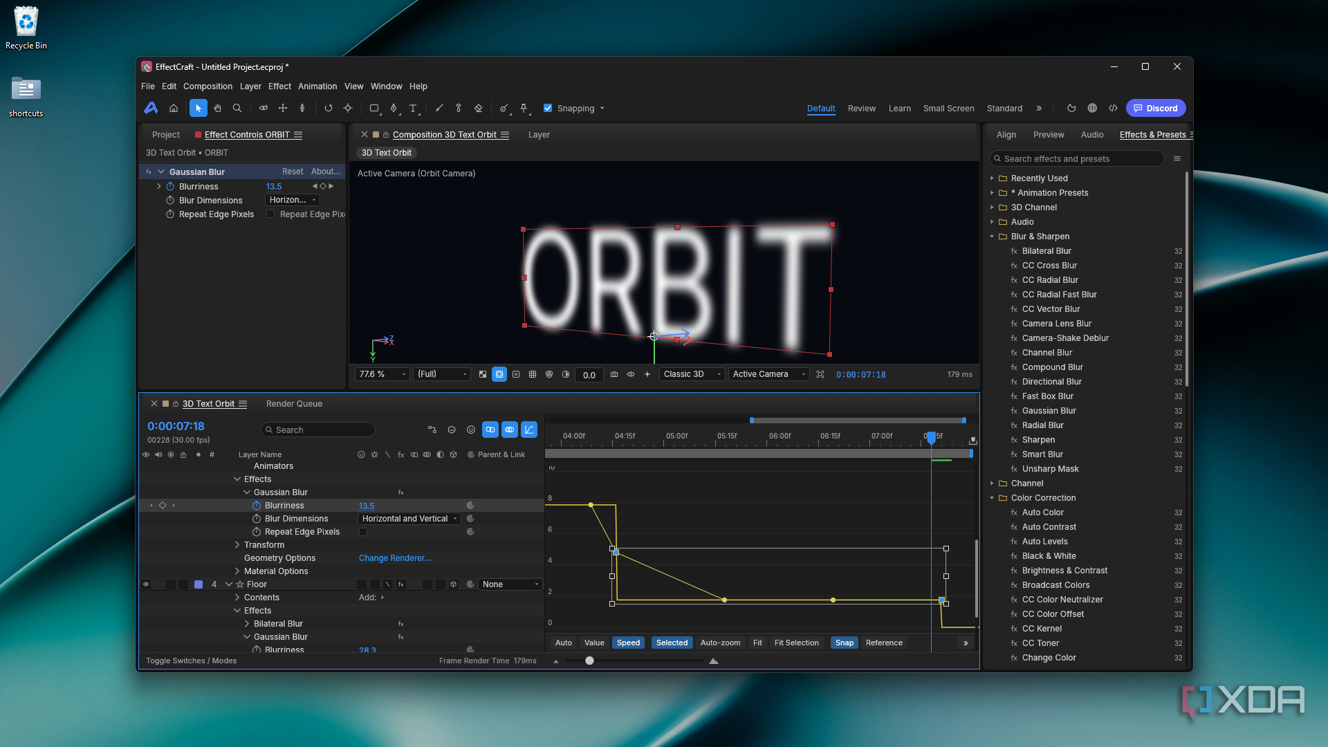Open the viewer zoom 77.6% dropdown
Viewport: 1328px width, 747px height.
point(382,374)
